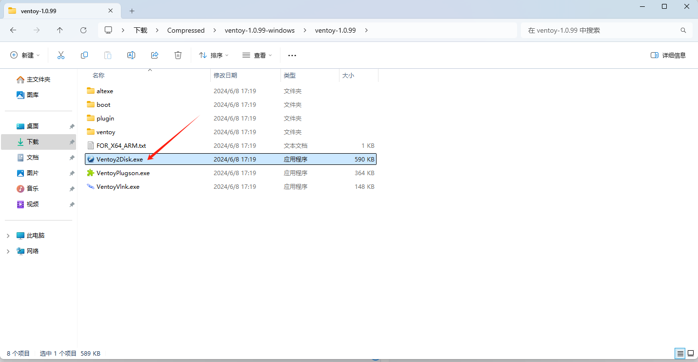The width and height of the screenshot is (698, 362).
Task: Refresh the current folder view
Action: point(83,30)
